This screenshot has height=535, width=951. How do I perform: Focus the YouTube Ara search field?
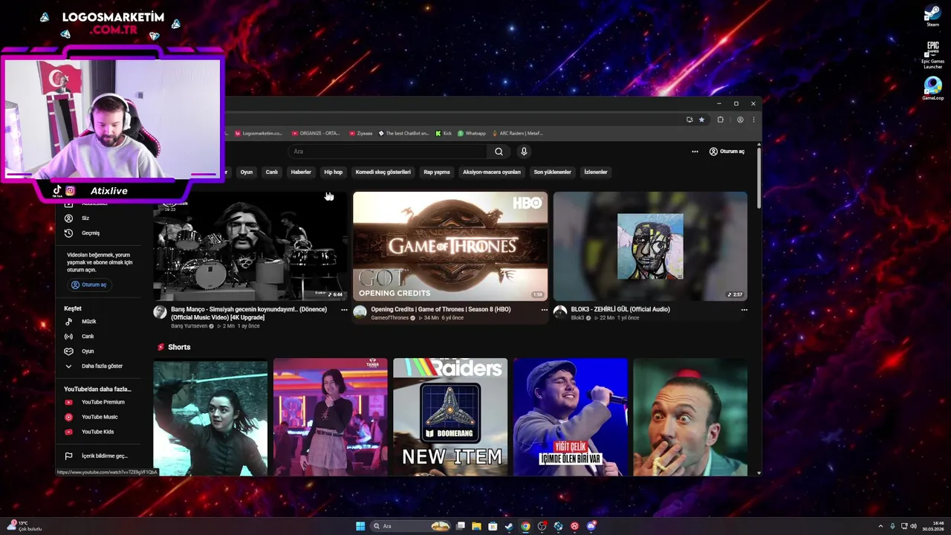(x=388, y=152)
